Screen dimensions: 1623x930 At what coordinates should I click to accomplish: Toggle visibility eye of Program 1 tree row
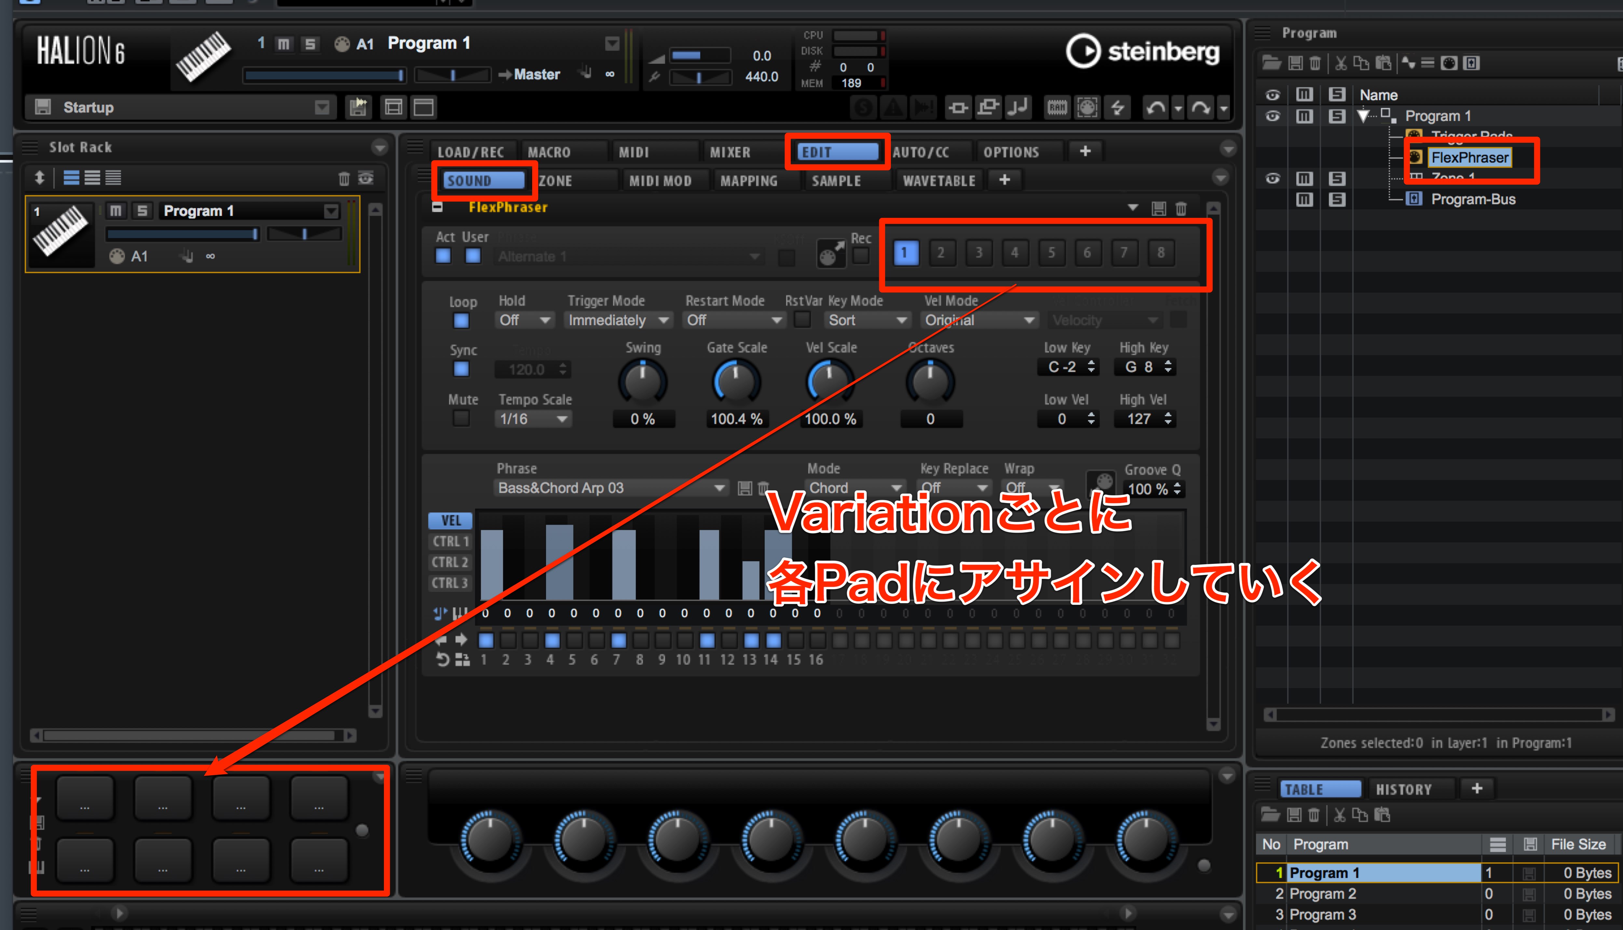click(x=1272, y=116)
